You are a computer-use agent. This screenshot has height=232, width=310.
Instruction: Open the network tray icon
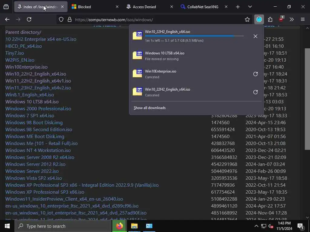pyautogui.click(x=264, y=226)
